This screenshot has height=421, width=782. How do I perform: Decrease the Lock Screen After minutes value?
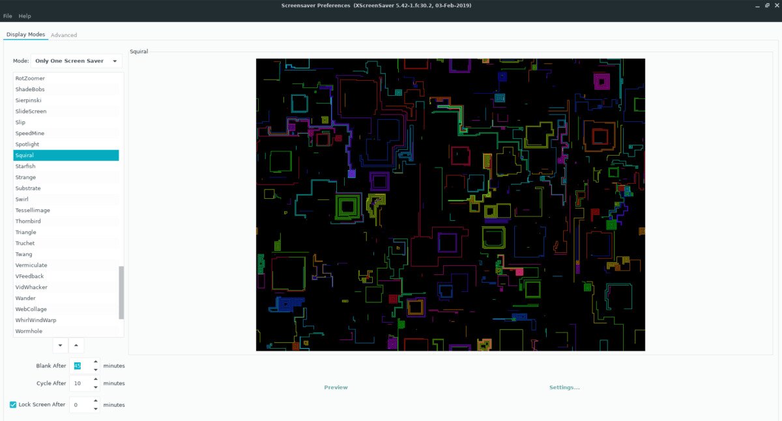click(x=96, y=409)
